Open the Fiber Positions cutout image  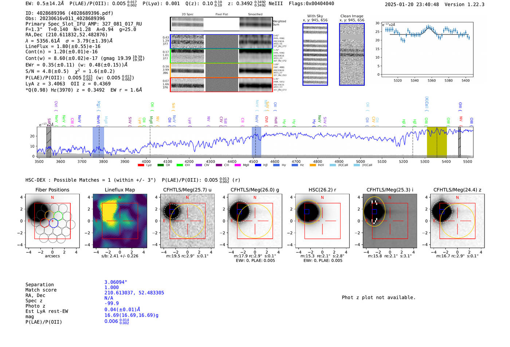pyautogui.click(x=52, y=221)
